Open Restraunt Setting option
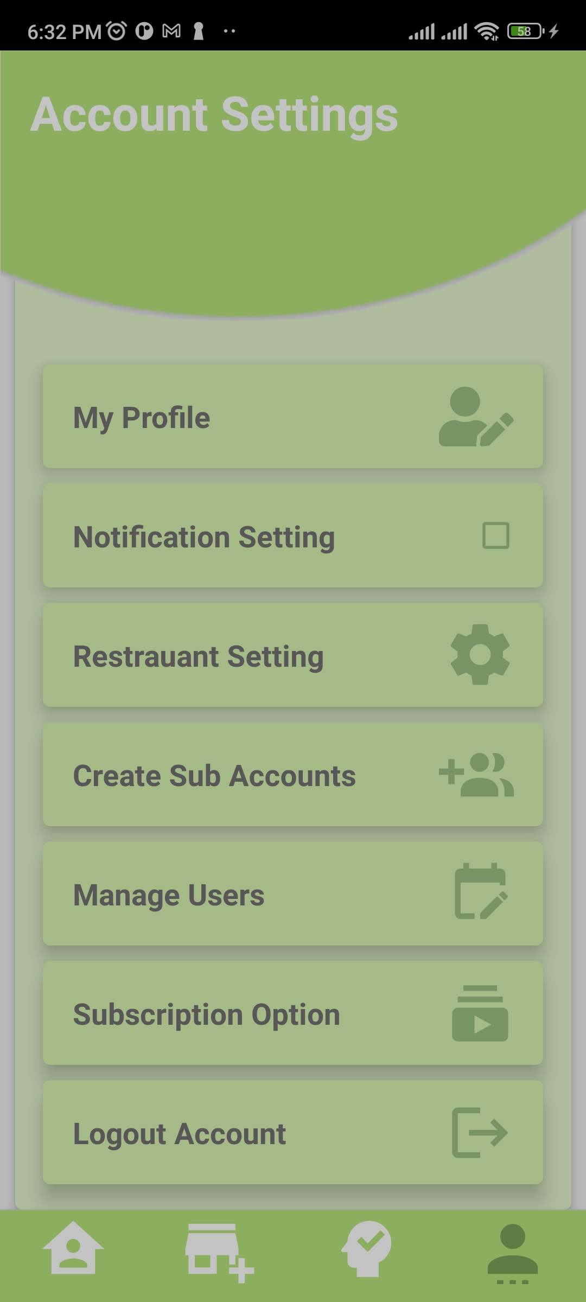Viewport: 586px width, 1302px height. pyautogui.click(x=199, y=656)
